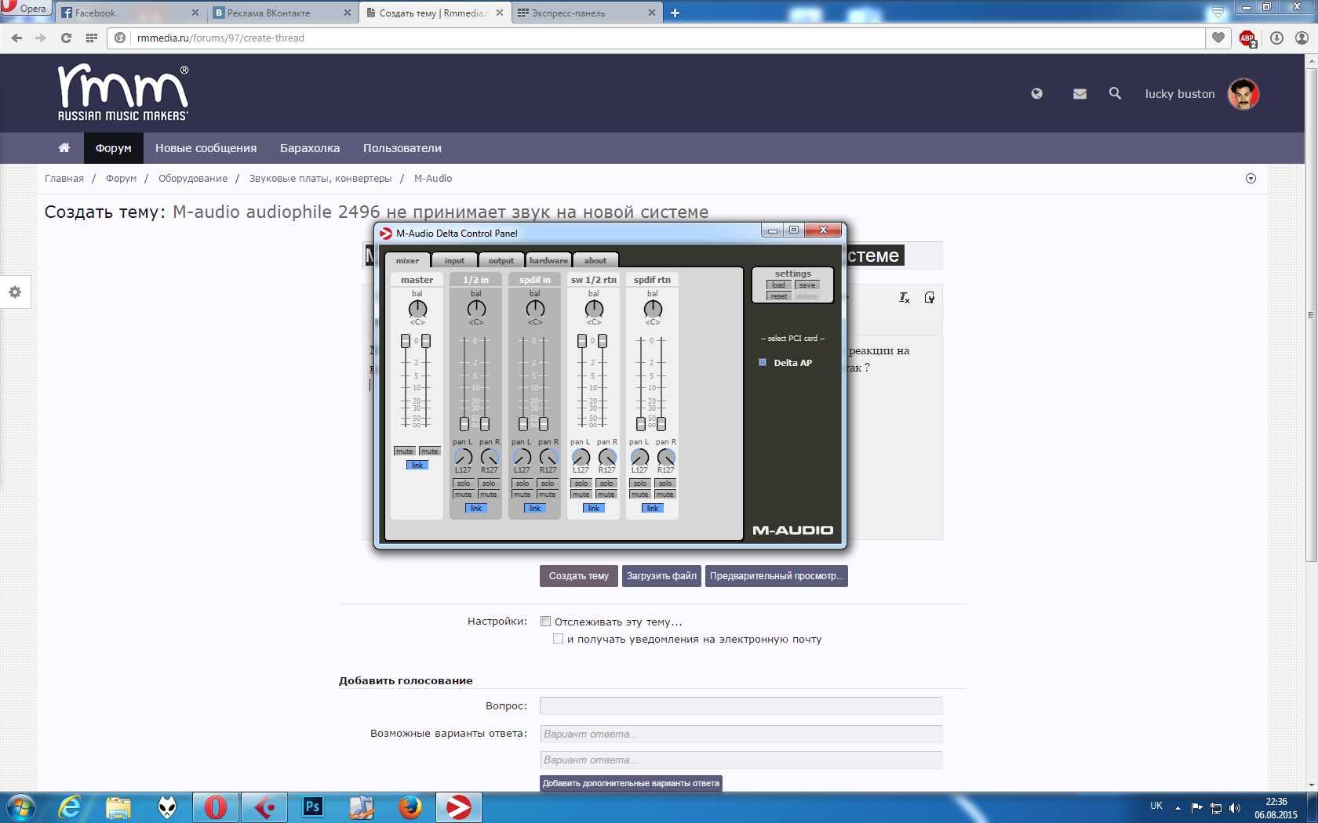Click 'Добавить дополнительные варианты ответа' button
Viewport: 1318px width, 823px height.
[x=631, y=783]
